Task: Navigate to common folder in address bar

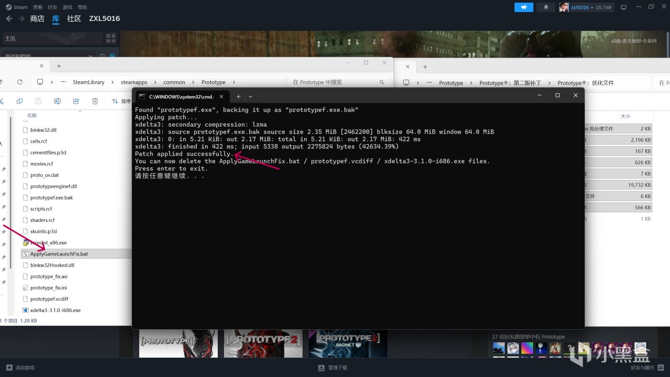Action: 174,82
